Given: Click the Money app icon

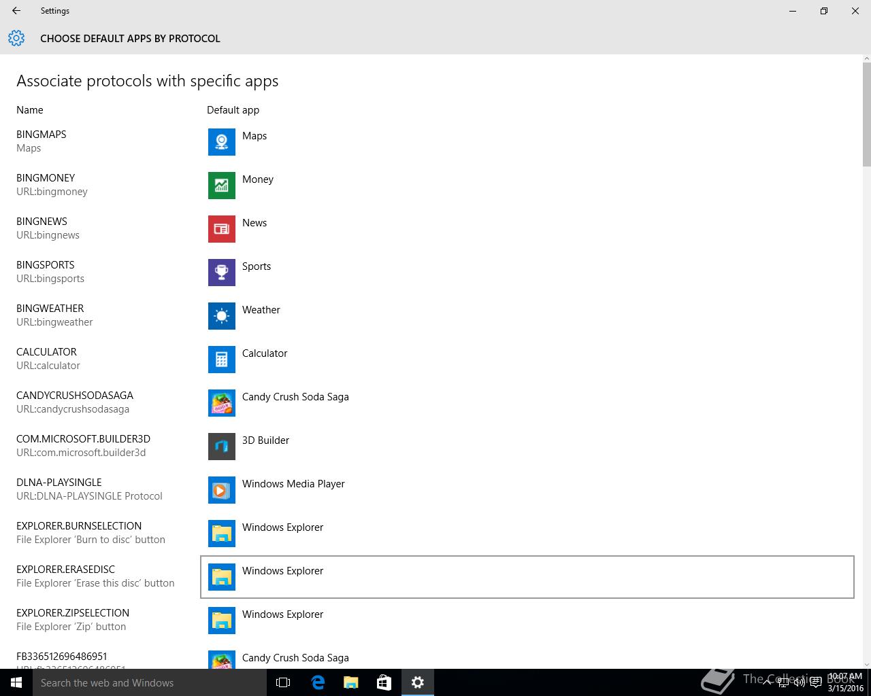Looking at the screenshot, I should click(x=222, y=185).
